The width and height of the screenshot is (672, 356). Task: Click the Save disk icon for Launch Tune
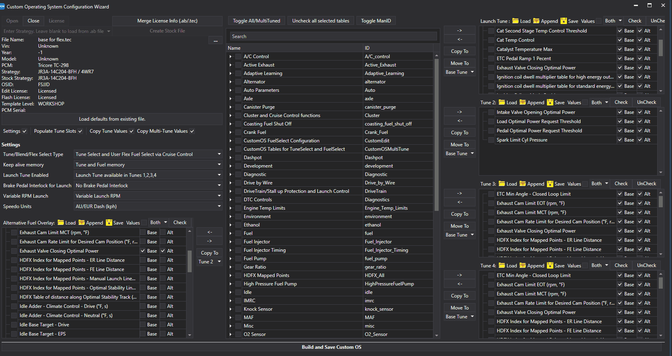point(563,21)
